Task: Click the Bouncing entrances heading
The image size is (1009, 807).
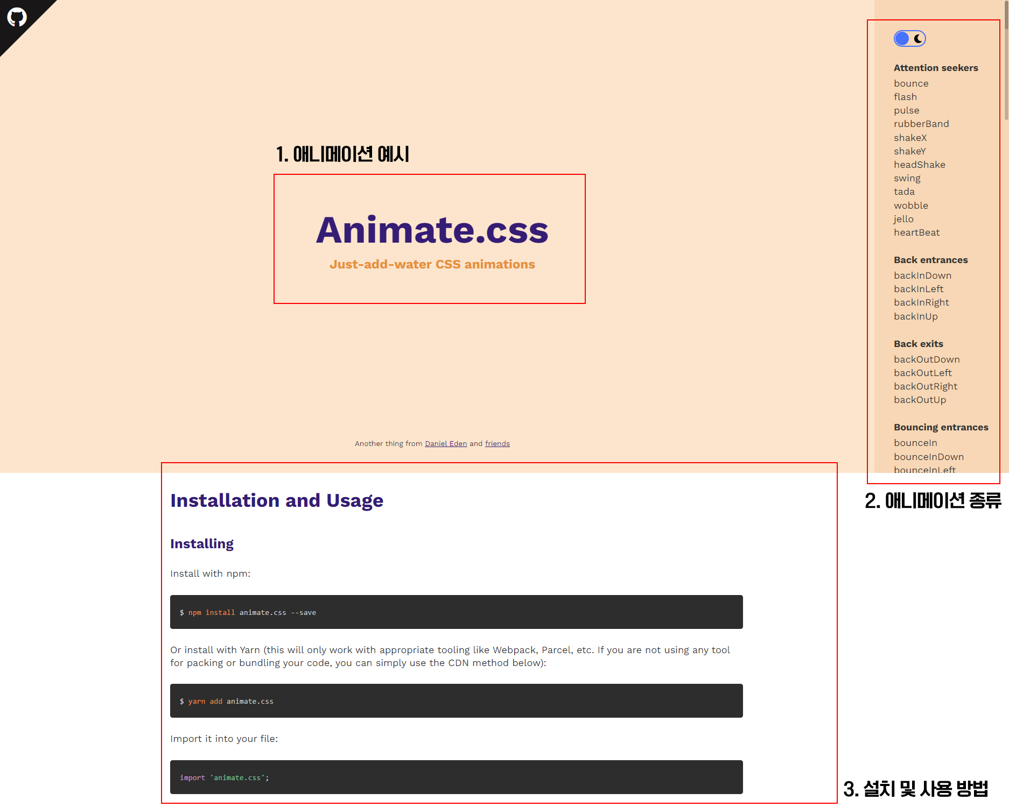Action: 941,427
